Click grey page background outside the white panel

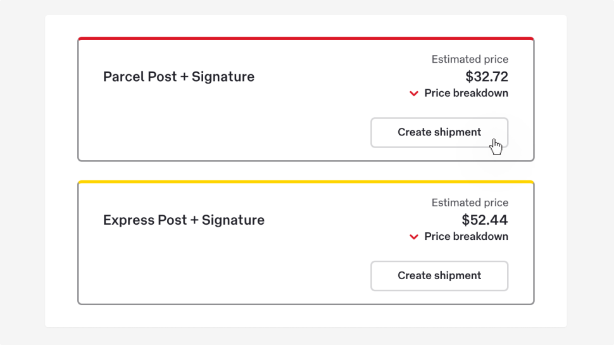22,171
